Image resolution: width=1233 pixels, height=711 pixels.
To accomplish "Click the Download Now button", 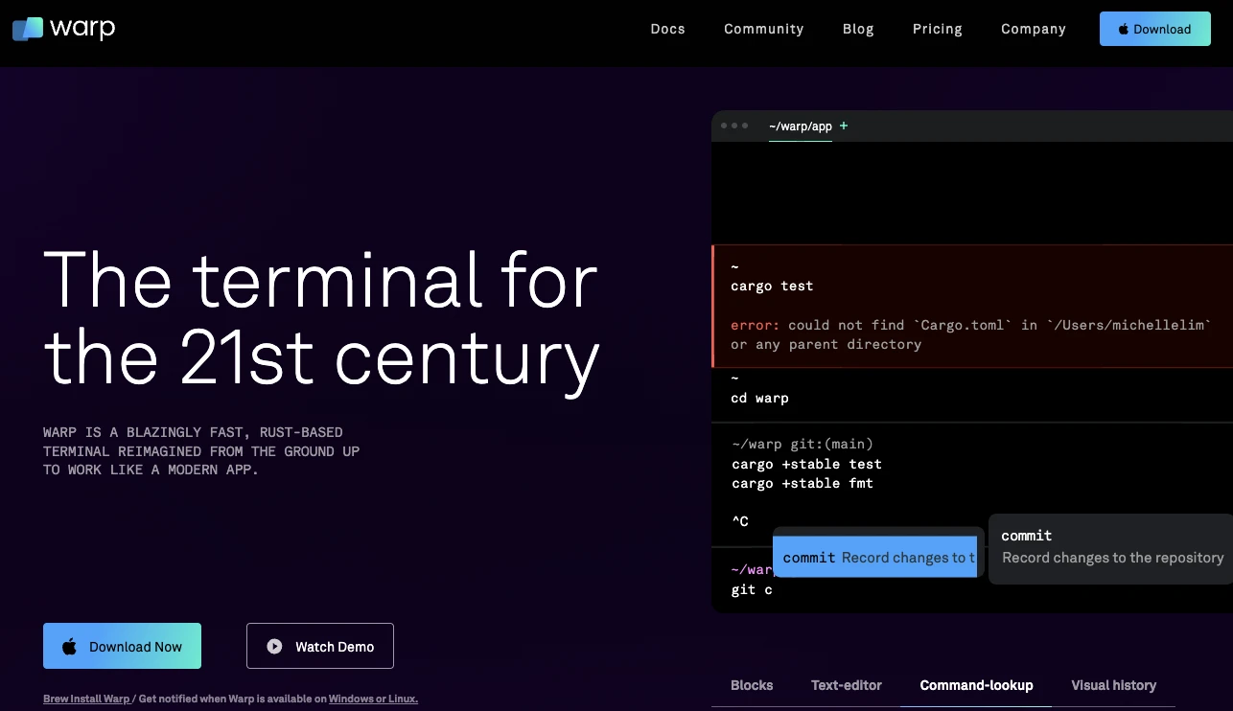I will point(122,646).
